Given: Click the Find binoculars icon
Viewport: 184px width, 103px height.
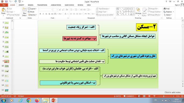Looking at the screenshot, I should pyautogui.click(x=165, y=9).
